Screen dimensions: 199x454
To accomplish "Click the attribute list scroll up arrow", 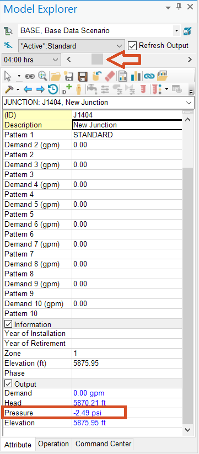I will pyautogui.click(x=188, y=119).
